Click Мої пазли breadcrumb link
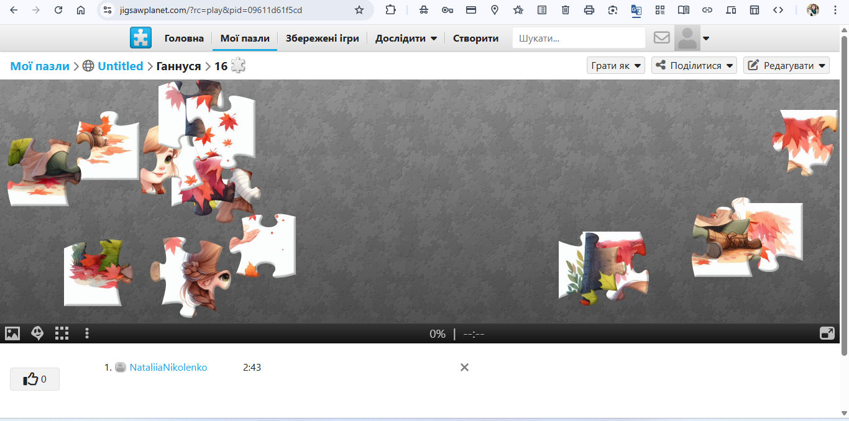Image resolution: width=849 pixels, height=421 pixels. click(40, 66)
